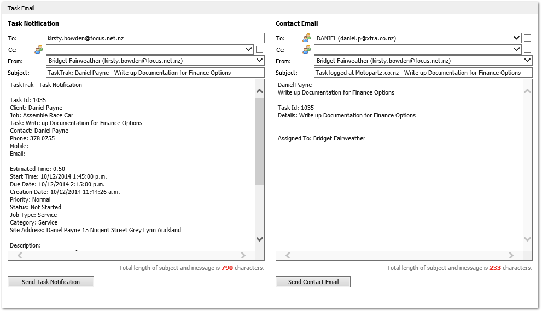The width and height of the screenshot is (542, 312).
Task: Send the Contact Email
Action: point(313,282)
